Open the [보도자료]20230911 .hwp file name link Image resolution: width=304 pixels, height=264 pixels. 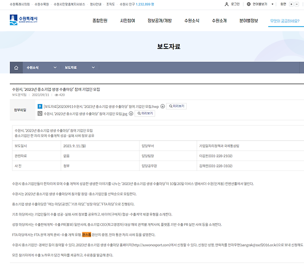coord(101,107)
